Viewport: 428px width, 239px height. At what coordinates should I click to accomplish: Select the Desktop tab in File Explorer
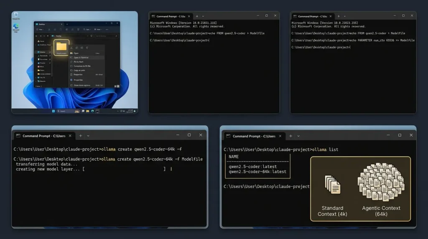coord(49,24)
